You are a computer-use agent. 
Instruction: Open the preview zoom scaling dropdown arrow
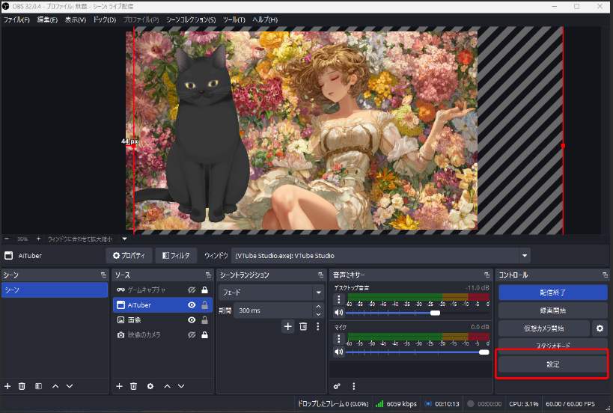pyautogui.click(x=125, y=239)
